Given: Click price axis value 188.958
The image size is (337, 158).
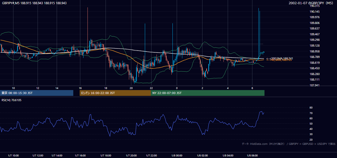Looking at the screenshot, I should point(315,51).
